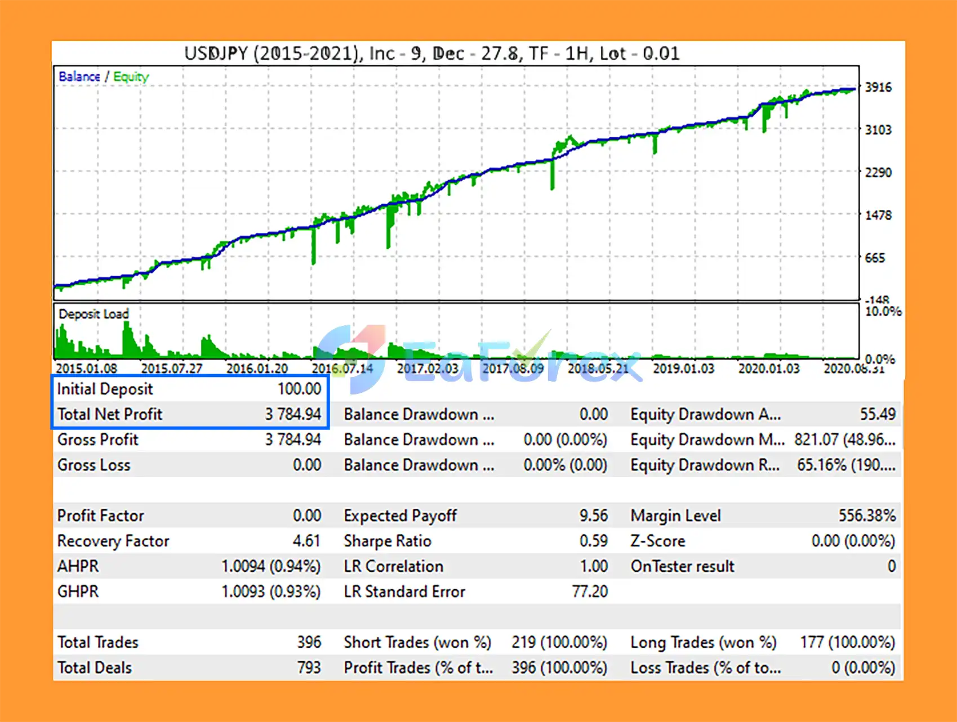This screenshot has height=722, width=957.
Task: Click the 'Total Trades' label
Action: tap(97, 642)
